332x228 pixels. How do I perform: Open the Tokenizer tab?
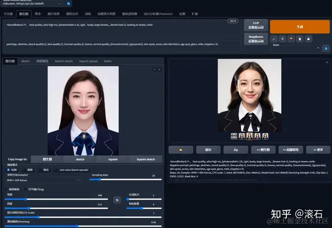[158, 14]
